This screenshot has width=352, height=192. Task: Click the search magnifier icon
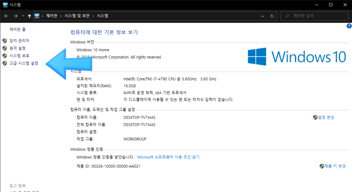[x=287, y=16]
